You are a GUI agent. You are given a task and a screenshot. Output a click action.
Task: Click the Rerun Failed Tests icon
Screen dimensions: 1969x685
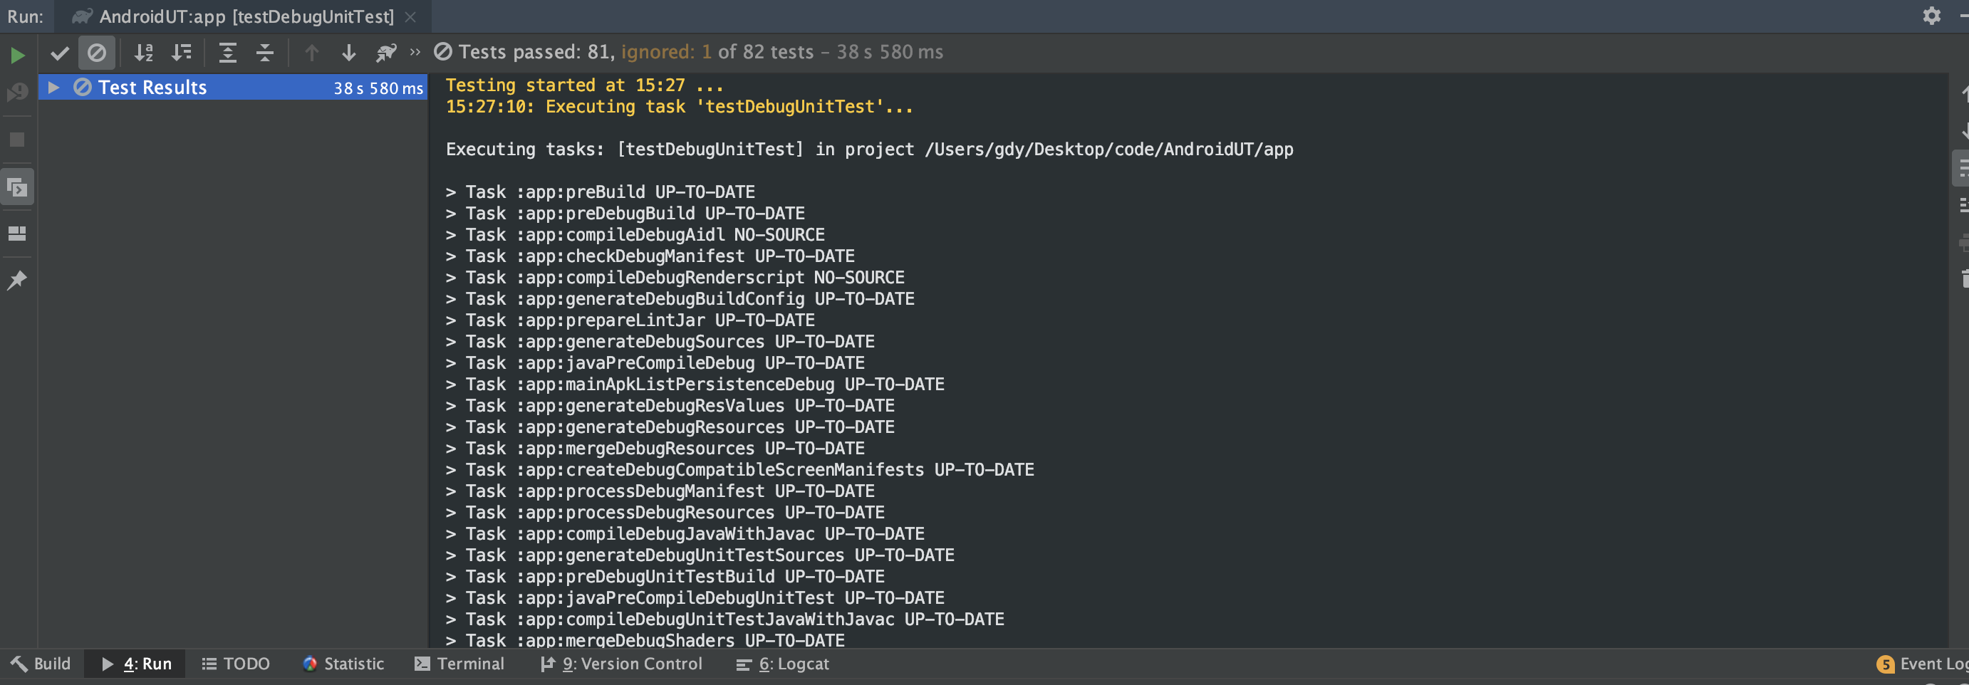tap(17, 93)
